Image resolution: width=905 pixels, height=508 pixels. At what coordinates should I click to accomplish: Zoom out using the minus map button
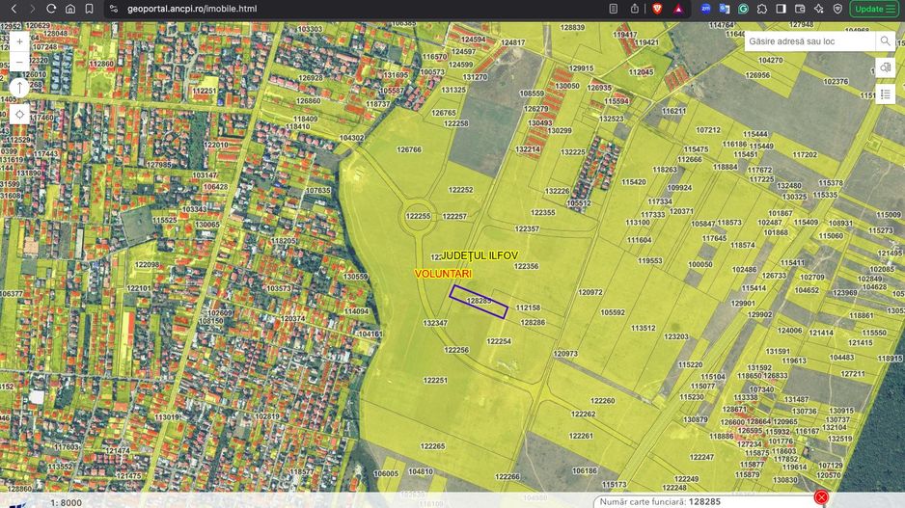[19, 60]
